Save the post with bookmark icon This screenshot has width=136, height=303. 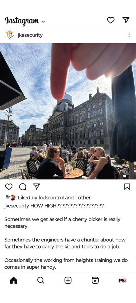pos(127,187)
